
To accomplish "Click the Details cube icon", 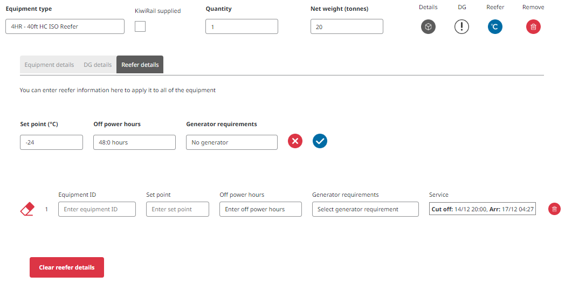I will pos(428,26).
